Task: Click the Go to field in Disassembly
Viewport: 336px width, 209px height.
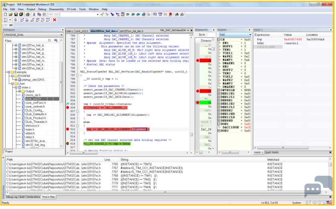Action: 212,34
